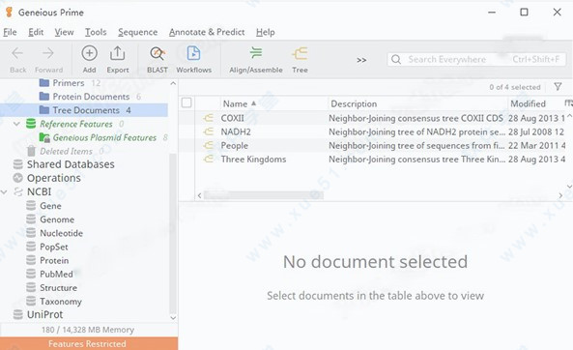Select the PubMed database
This screenshot has height=350, width=573.
click(56, 274)
